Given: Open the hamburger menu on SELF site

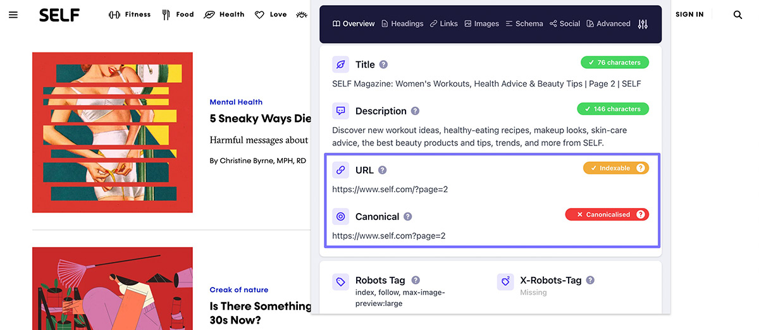Looking at the screenshot, I should coord(13,15).
